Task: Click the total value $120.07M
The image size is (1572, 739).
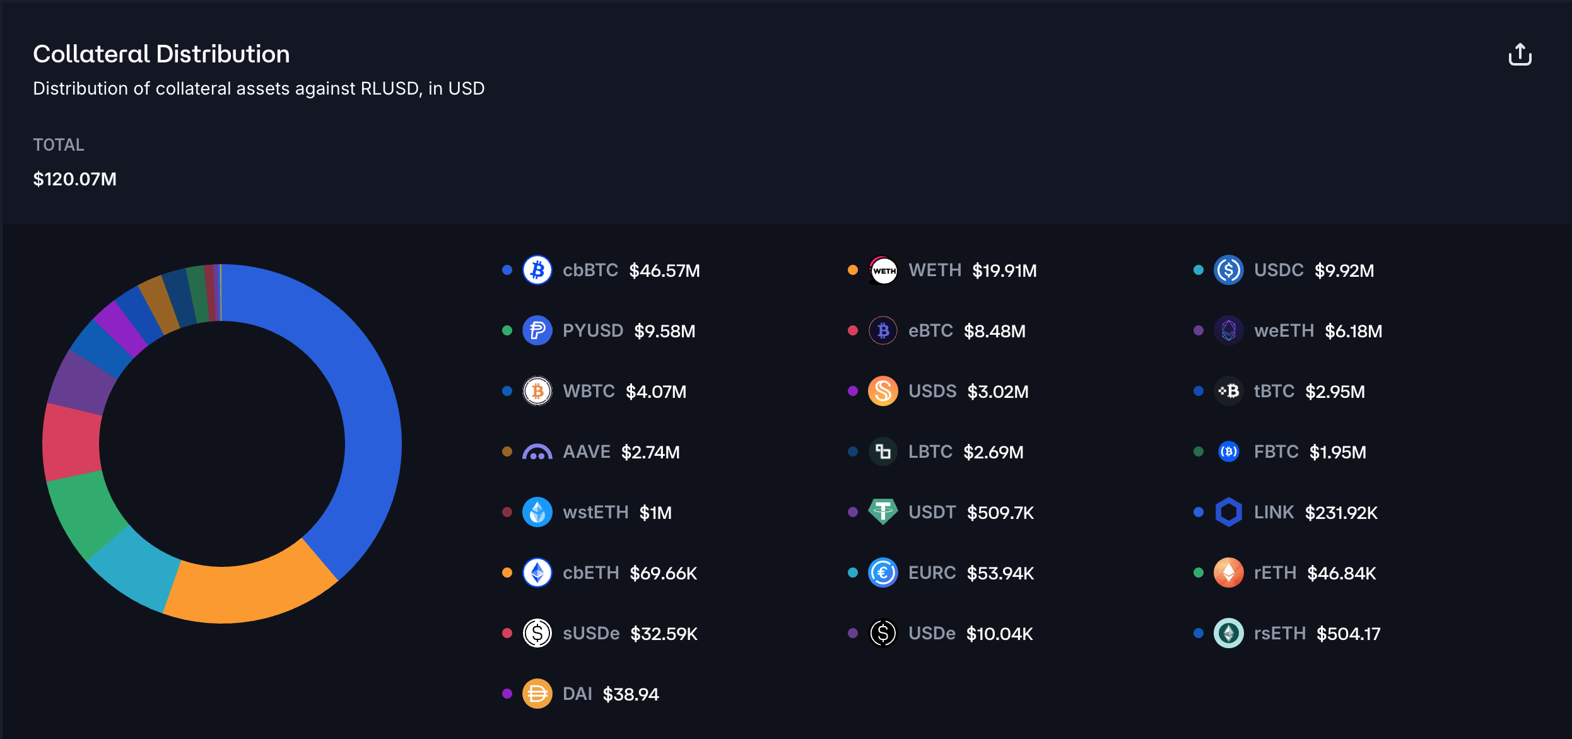Action: click(74, 179)
